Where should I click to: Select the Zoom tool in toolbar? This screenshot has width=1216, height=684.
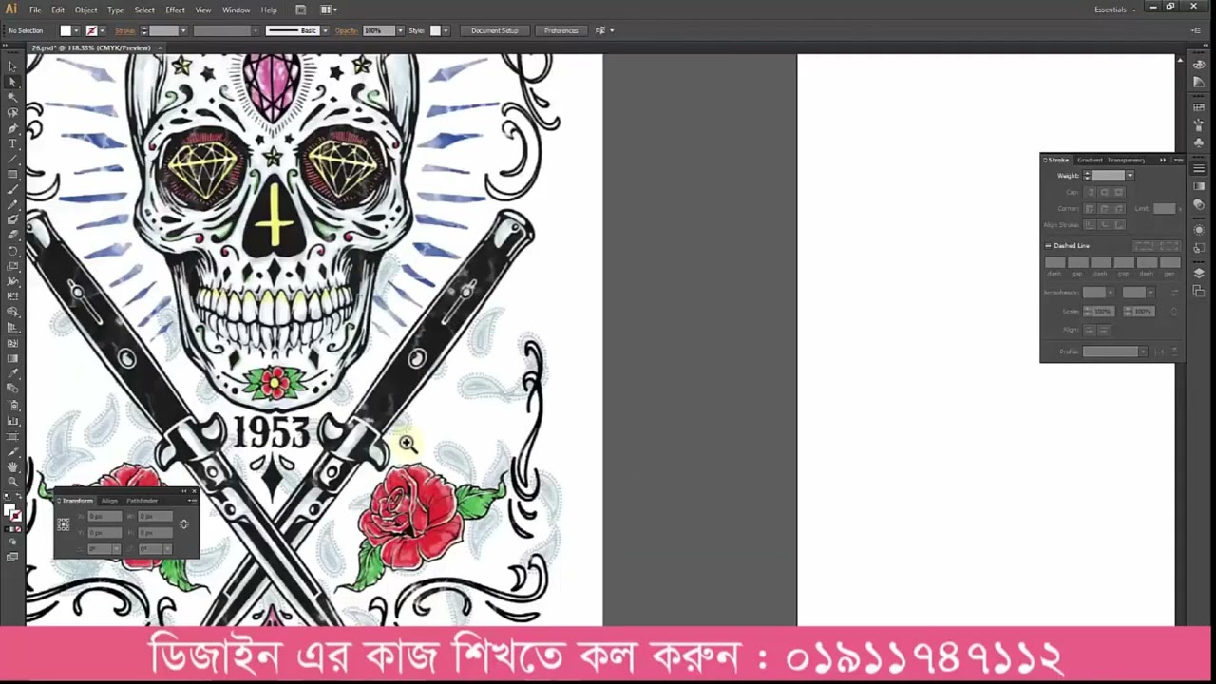click(x=12, y=481)
